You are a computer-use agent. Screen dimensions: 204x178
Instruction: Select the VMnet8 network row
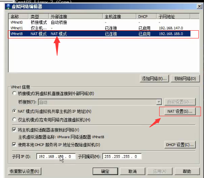100,34
